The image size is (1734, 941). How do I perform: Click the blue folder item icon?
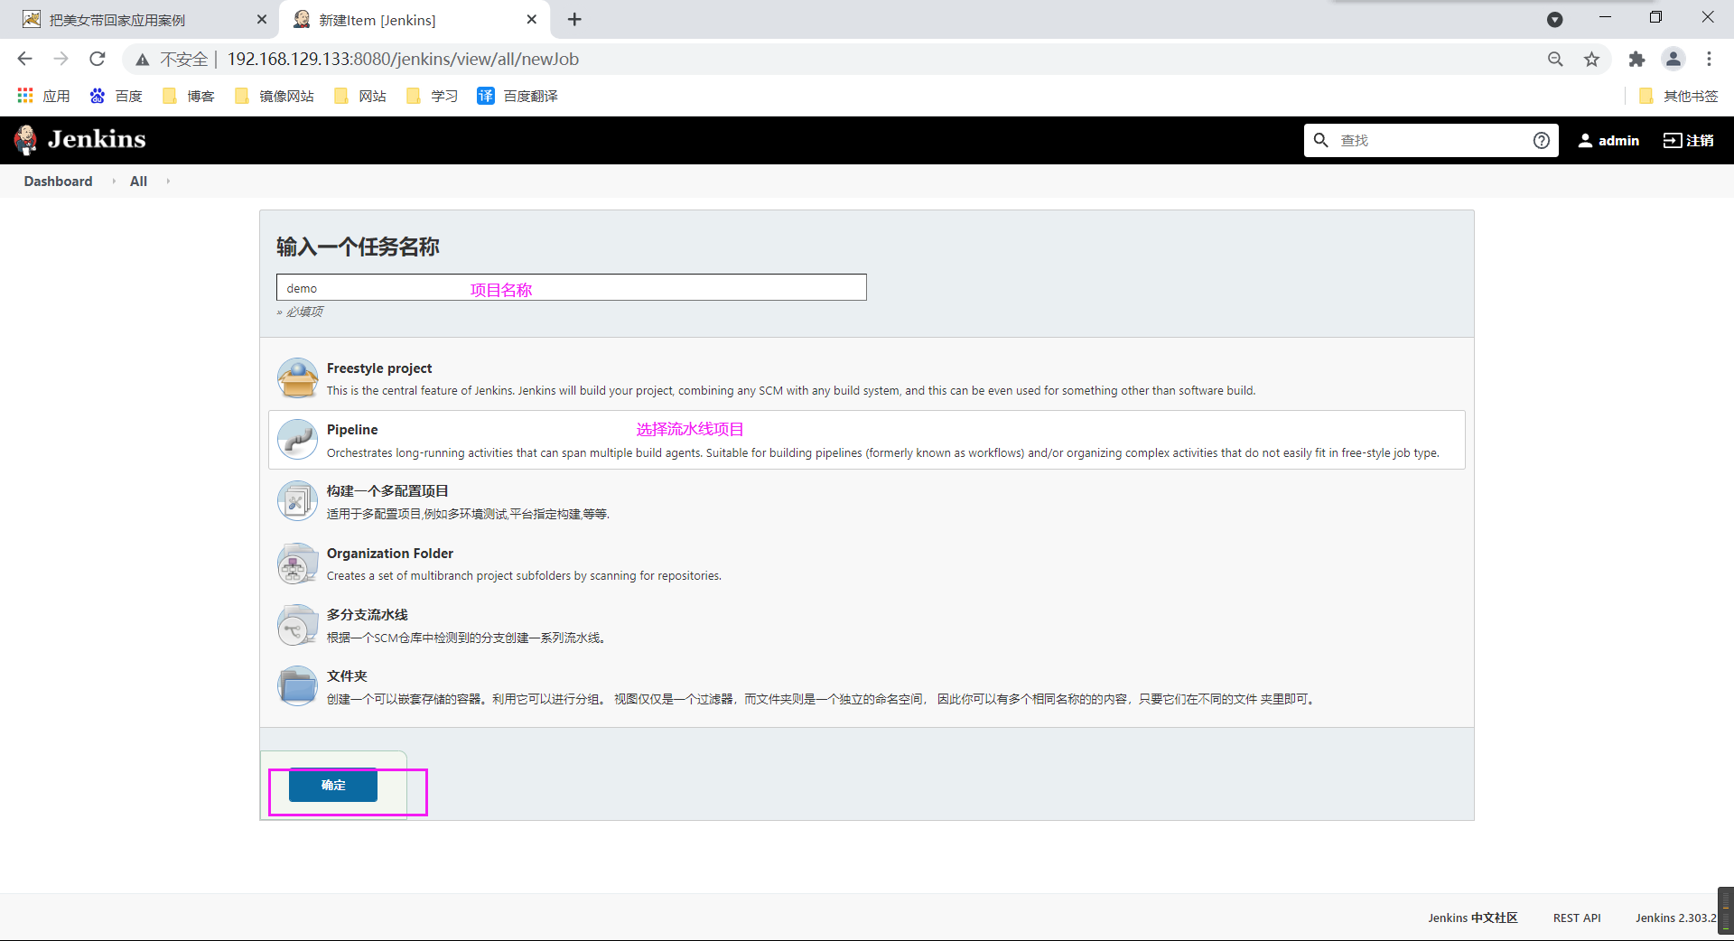coord(297,686)
